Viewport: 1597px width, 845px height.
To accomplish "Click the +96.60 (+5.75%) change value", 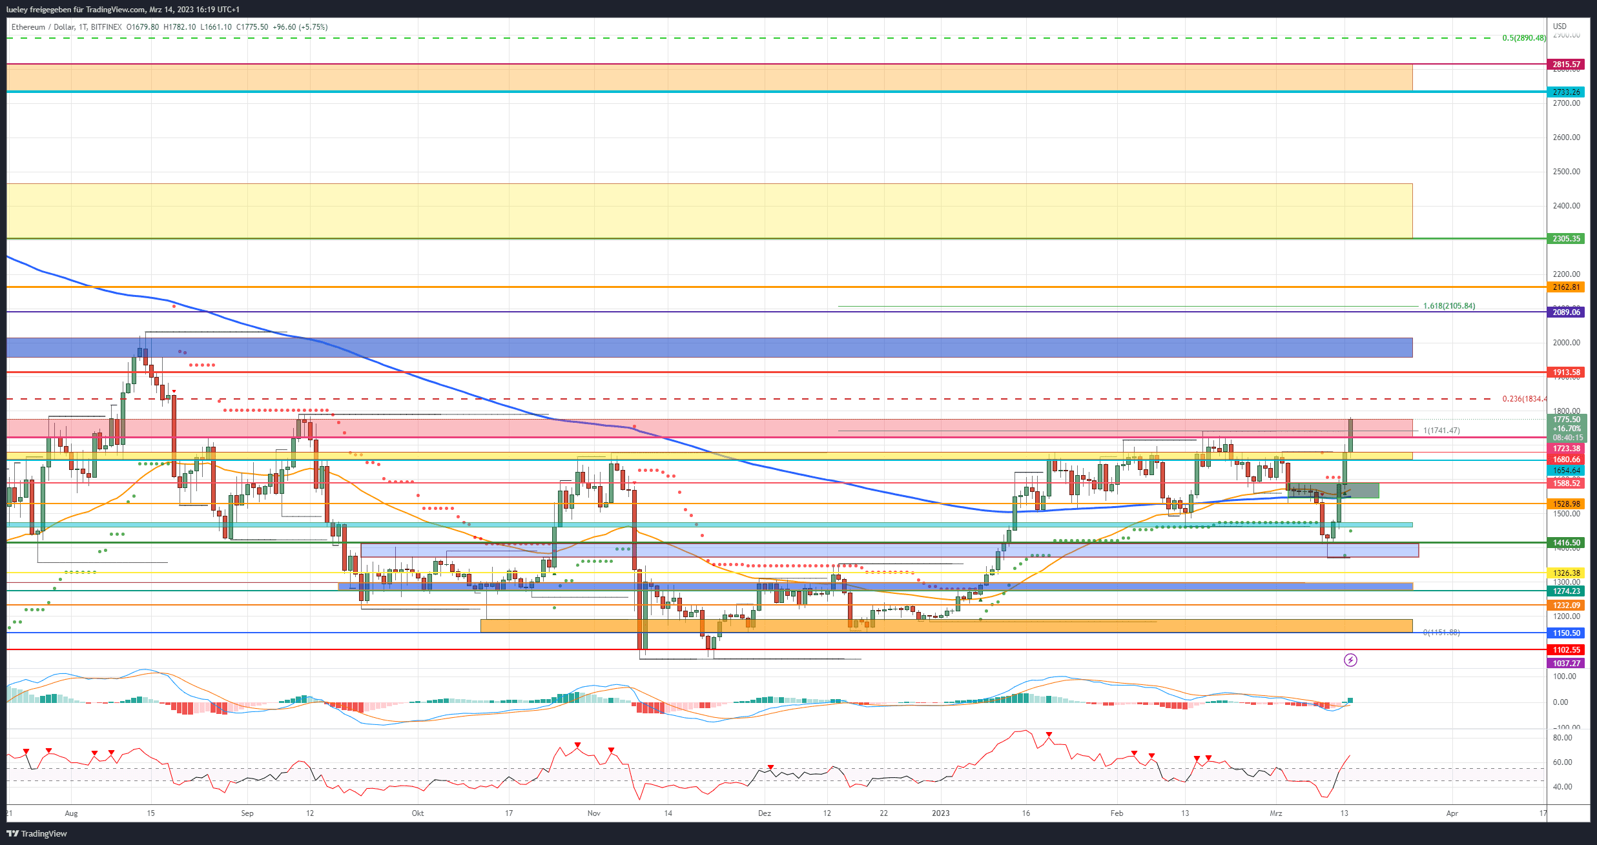I will [300, 27].
